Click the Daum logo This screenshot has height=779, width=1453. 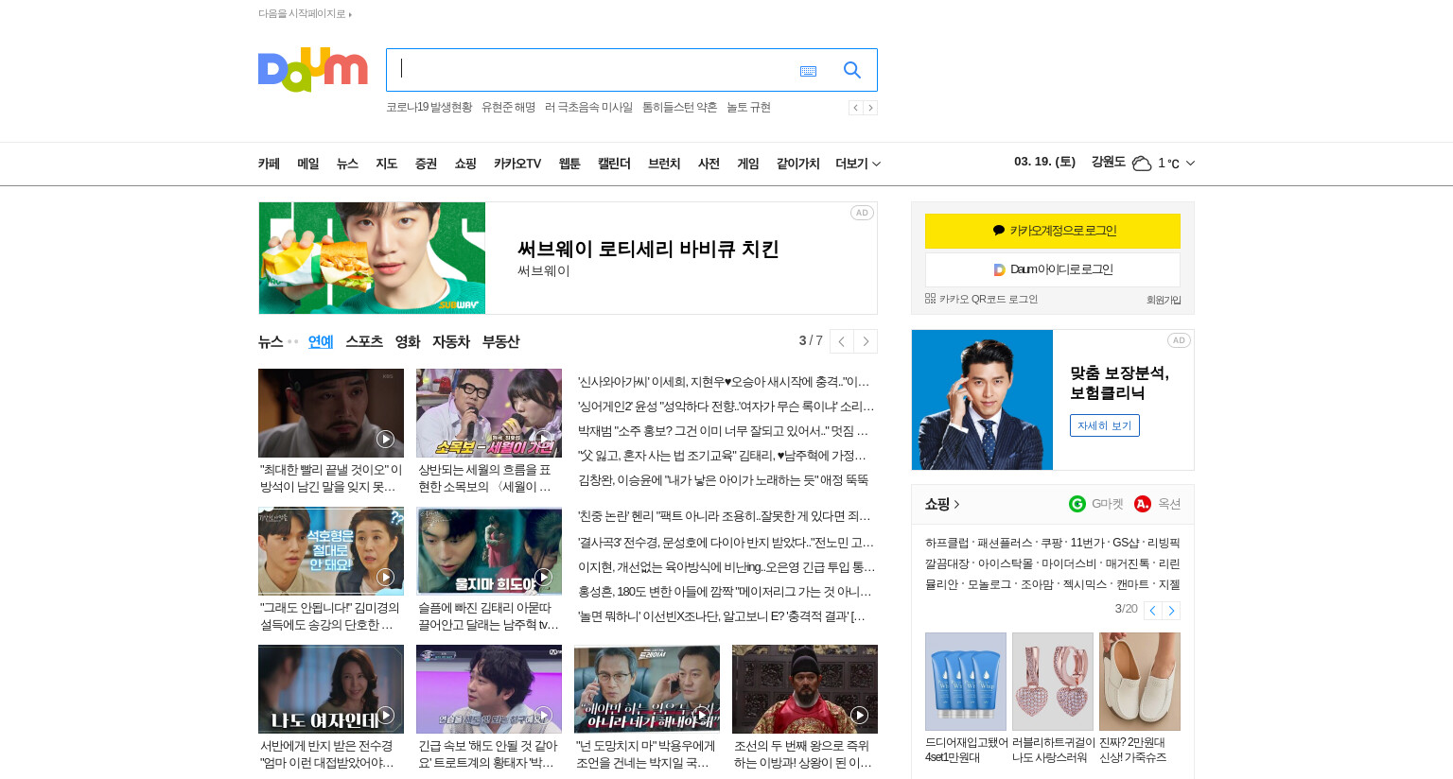[x=312, y=70]
